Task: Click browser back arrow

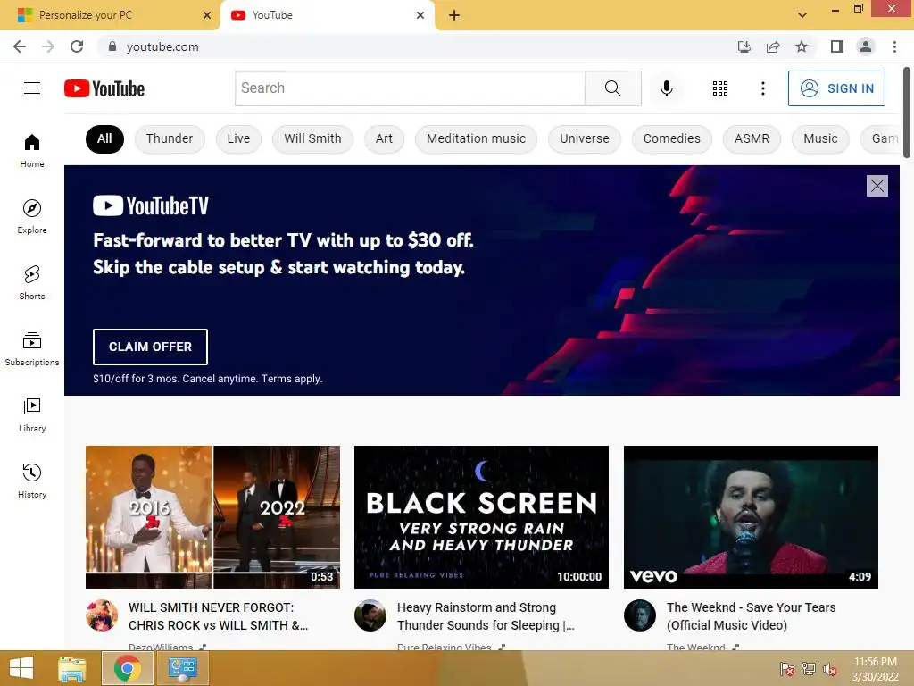Action: coord(20,46)
